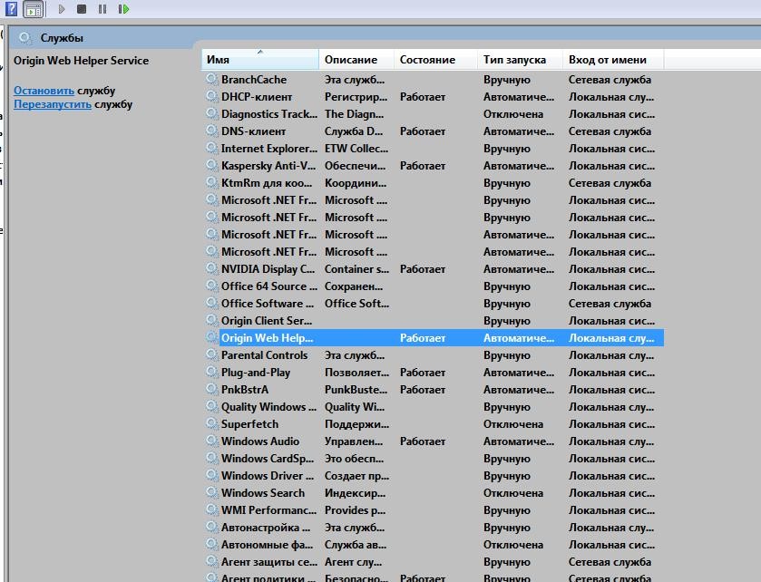This screenshot has width=761, height=582.
Task: Click the Start service play icon
Action: coord(62,9)
